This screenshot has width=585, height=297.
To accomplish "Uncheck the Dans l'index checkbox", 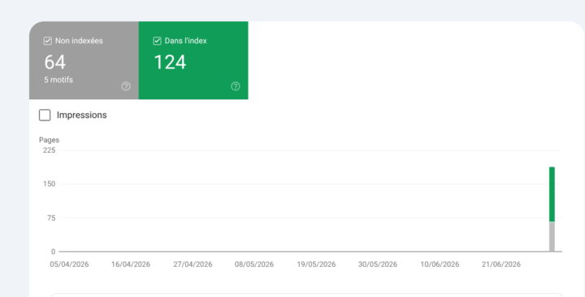I will 157,41.
